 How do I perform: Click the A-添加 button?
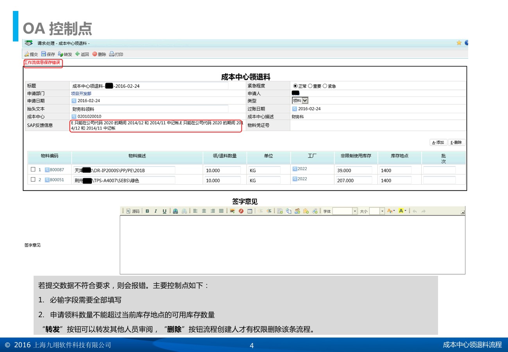click(x=438, y=143)
